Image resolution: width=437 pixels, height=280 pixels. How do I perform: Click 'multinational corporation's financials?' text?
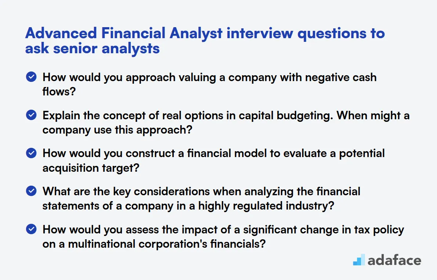click(x=167, y=244)
